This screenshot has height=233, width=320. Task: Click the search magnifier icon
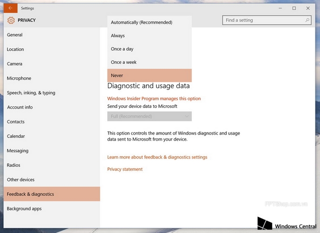(307, 20)
